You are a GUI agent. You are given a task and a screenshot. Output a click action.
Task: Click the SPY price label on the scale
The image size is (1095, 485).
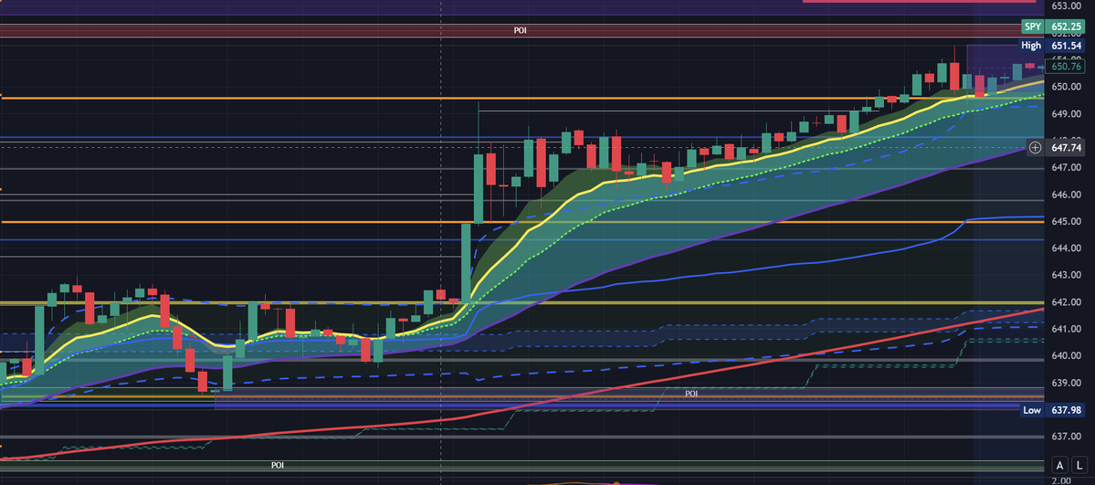coord(1032,27)
